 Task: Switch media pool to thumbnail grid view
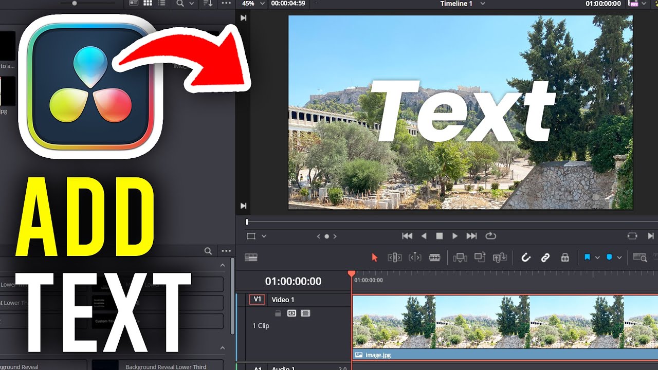point(148,3)
